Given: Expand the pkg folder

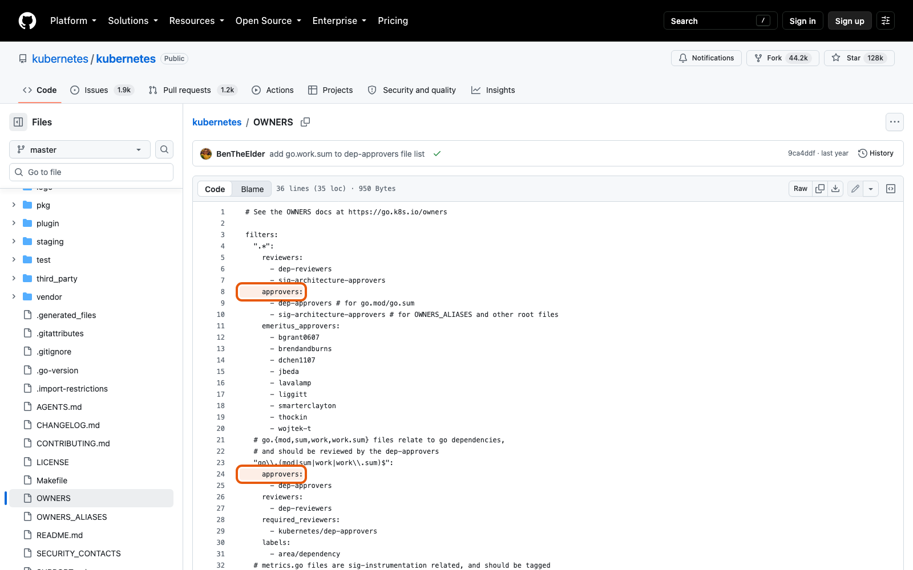Looking at the screenshot, I should [x=14, y=205].
